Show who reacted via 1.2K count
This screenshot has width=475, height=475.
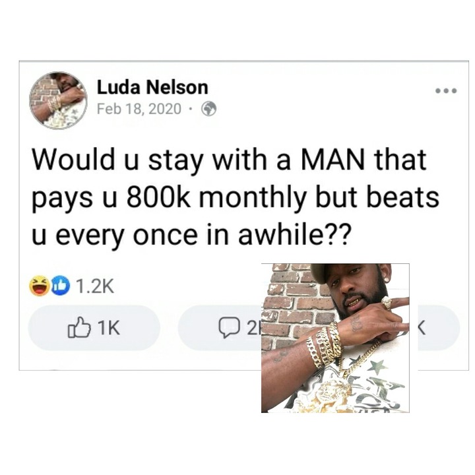(95, 286)
